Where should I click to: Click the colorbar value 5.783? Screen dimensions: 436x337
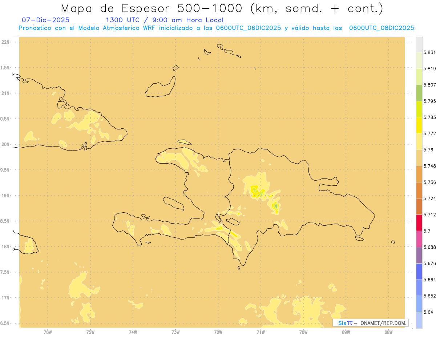430,117
